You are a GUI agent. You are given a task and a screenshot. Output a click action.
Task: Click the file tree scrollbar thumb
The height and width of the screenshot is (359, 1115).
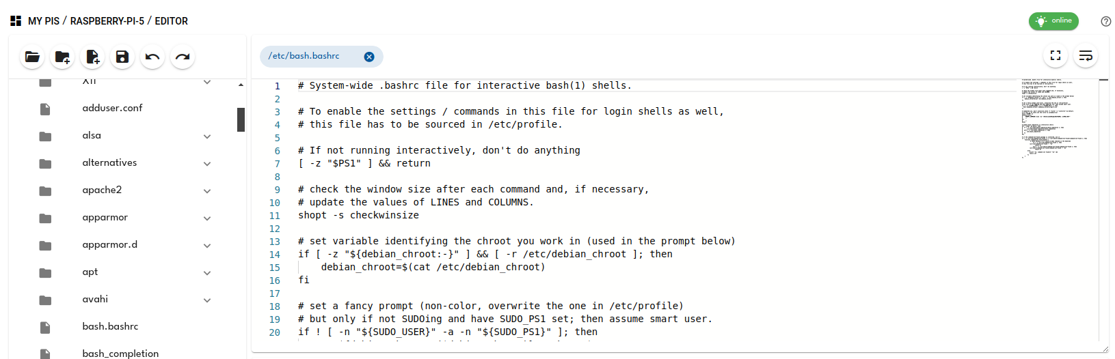tap(241, 119)
